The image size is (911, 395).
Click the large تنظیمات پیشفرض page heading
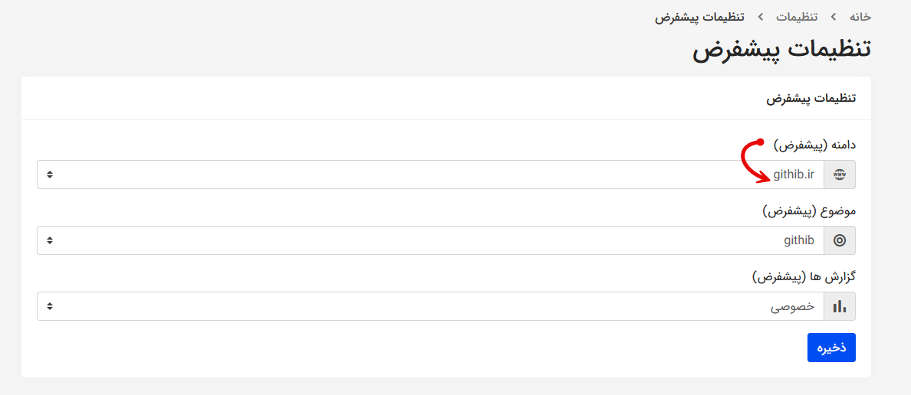tap(781, 49)
